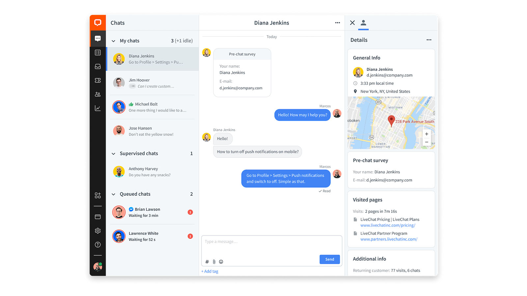
Task: Open the Settings gear in the sidebar
Action: point(98,231)
